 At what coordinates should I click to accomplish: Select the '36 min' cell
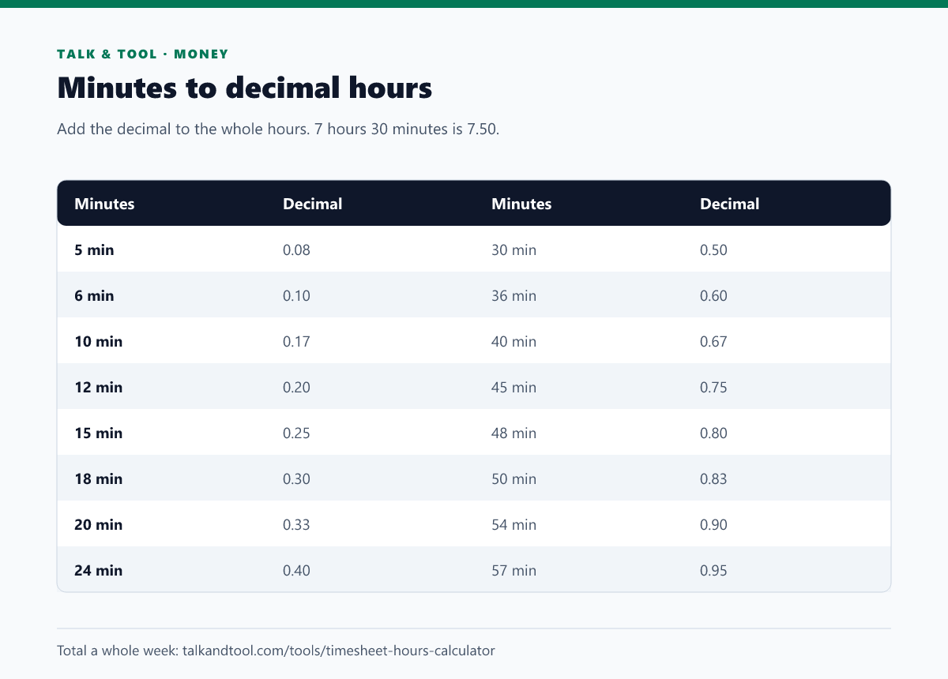click(514, 296)
